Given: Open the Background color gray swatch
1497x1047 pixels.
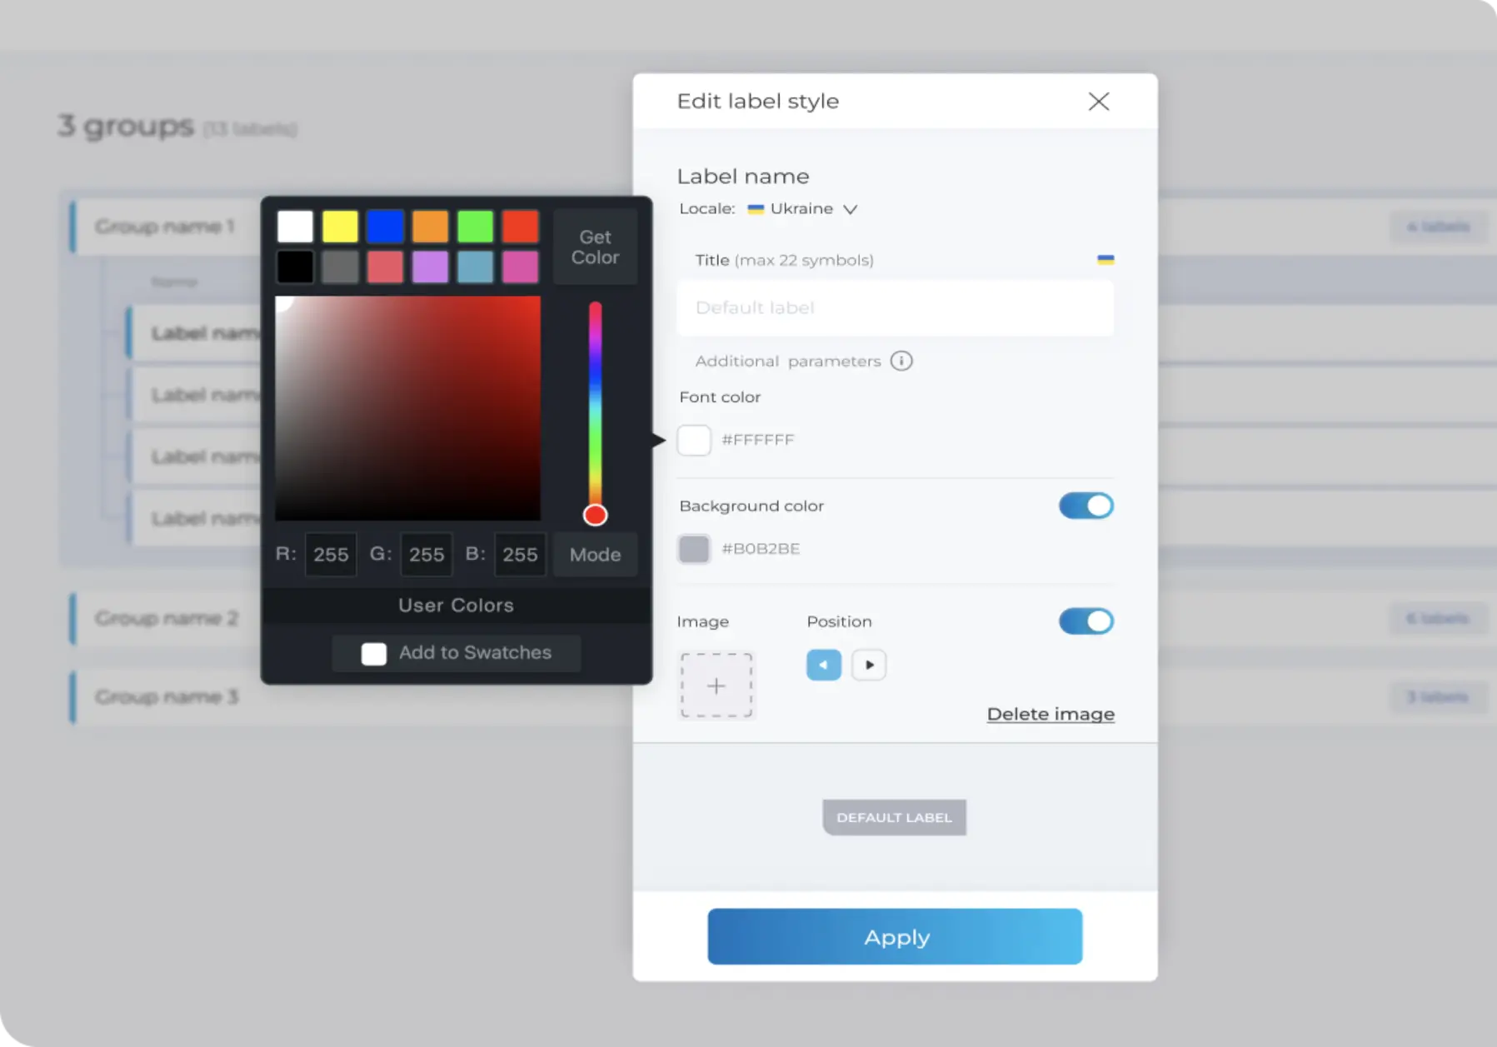Looking at the screenshot, I should tap(694, 549).
